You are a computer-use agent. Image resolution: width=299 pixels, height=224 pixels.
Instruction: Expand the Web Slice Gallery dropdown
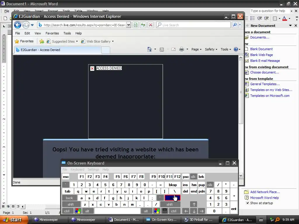coord(113,41)
